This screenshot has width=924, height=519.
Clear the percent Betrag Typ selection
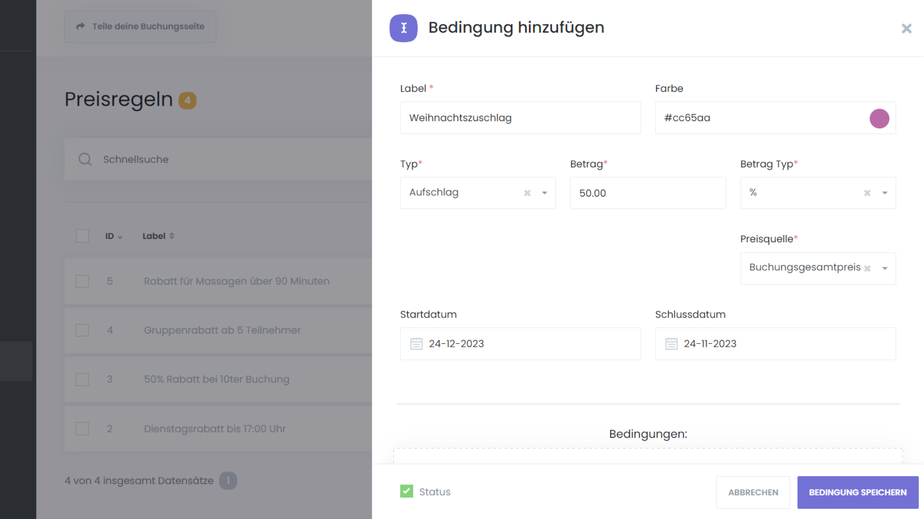[867, 193]
